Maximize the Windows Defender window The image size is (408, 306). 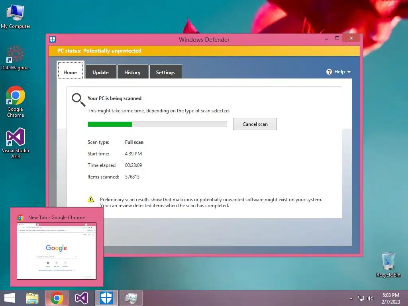[337, 38]
